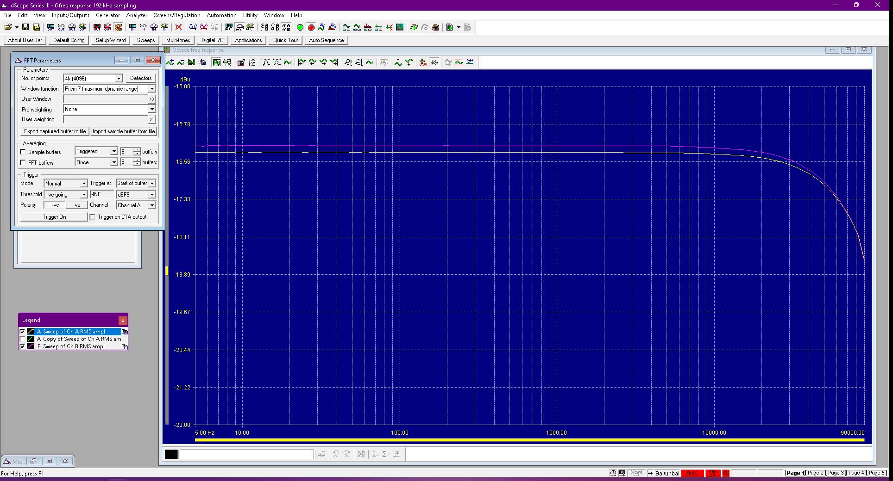893x481 pixels.
Task: Switch to Page 2 in the status bar
Action: [x=815, y=473]
